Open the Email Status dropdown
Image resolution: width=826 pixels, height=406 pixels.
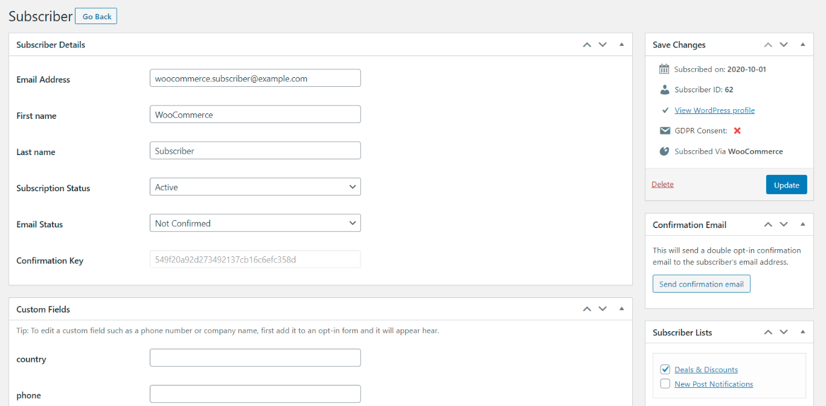pyautogui.click(x=255, y=223)
